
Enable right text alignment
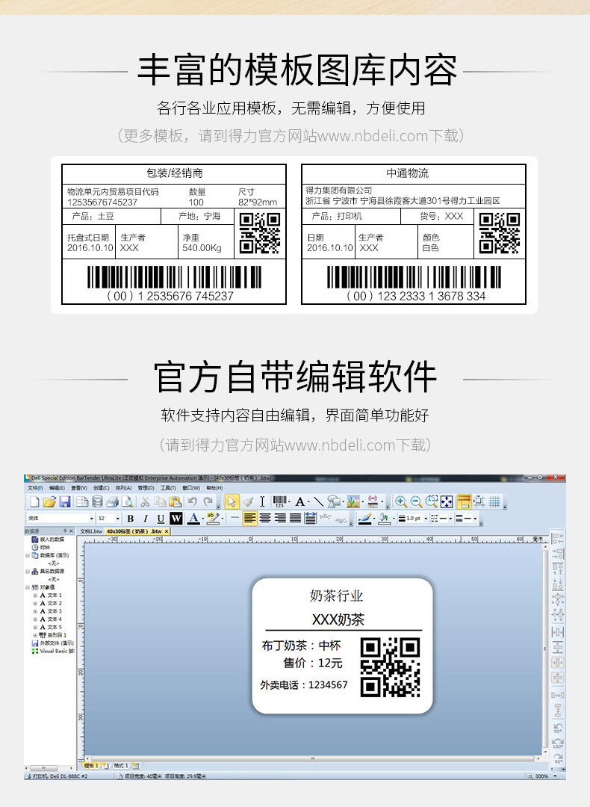280,519
